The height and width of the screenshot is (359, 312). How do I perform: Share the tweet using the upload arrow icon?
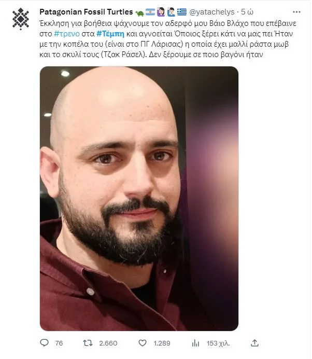pyautogui.click(x=254, y=343)
